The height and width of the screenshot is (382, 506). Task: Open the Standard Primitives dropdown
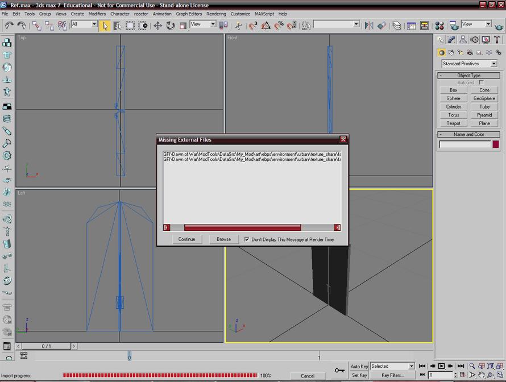click(x=470, y=64)
